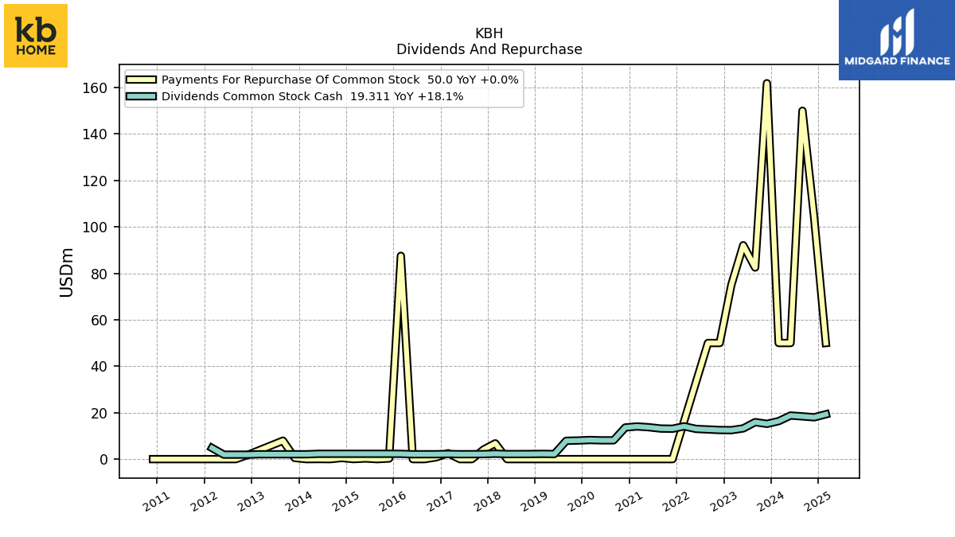This screenshot has height=537, width=955.
Task: Click the 2019 x-axis label
Action: 534,502
